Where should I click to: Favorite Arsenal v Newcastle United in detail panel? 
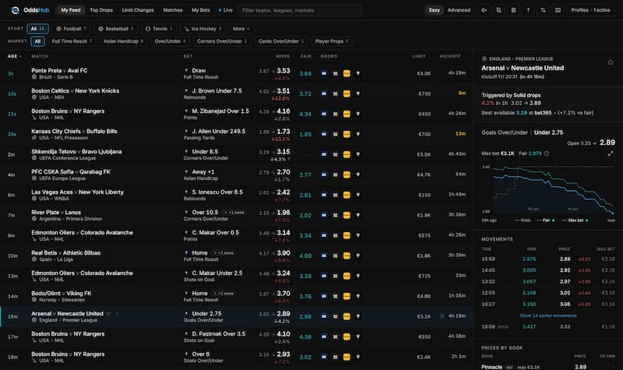[x=611, y=62]
